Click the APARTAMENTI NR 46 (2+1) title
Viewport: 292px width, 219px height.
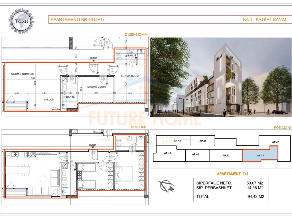tap(77, 20)
